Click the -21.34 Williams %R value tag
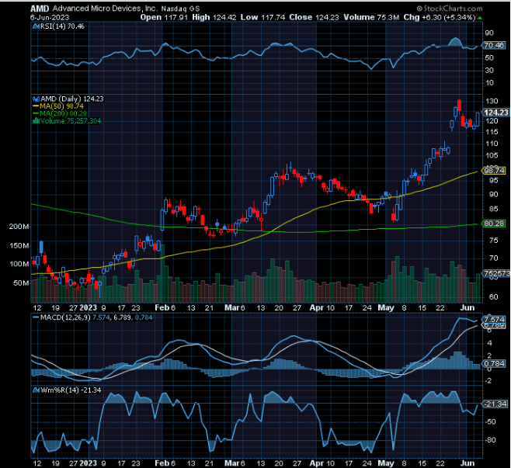 tap(494, 404)
